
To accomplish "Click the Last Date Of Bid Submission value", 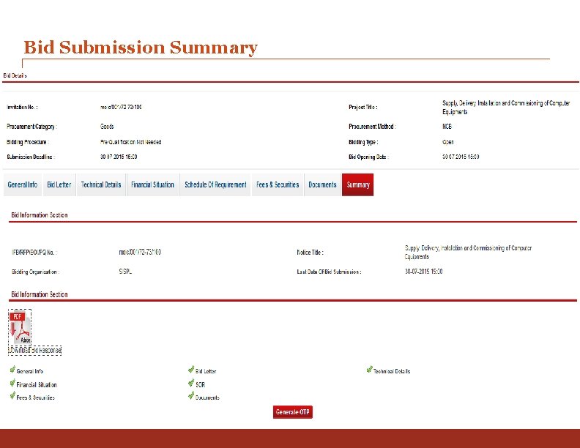I will click(423, 272).
